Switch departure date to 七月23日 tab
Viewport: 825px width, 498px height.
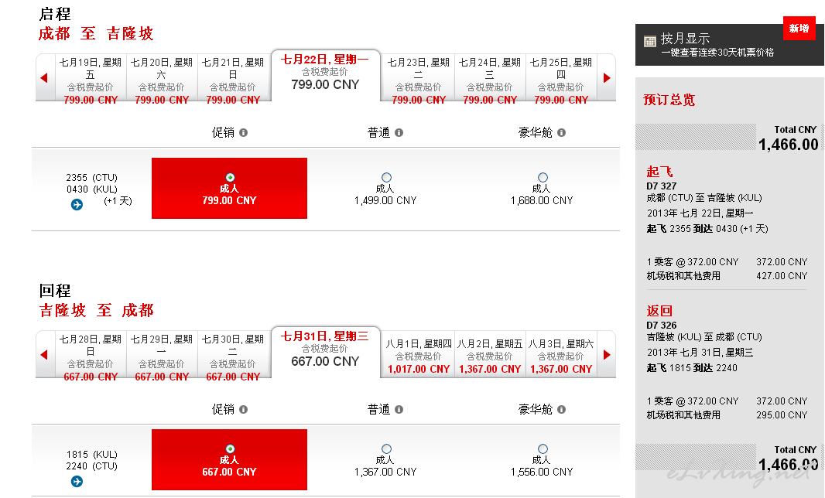(418, 80)
